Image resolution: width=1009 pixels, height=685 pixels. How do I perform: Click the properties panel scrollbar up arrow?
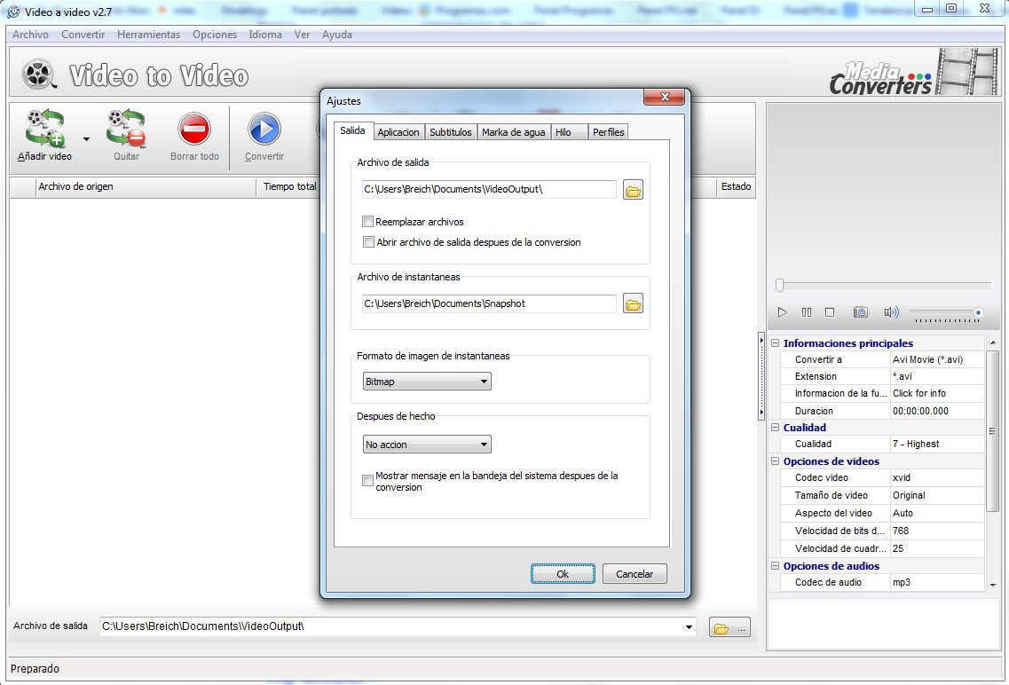coord(993,342)
